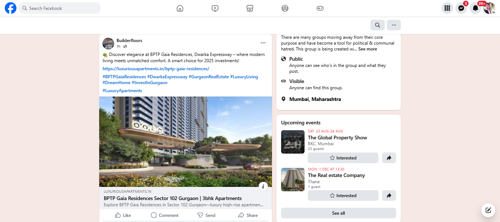Open hashtag #DwarkaExpressway
The height and width of the screenshot is (222, 500).
167,77
